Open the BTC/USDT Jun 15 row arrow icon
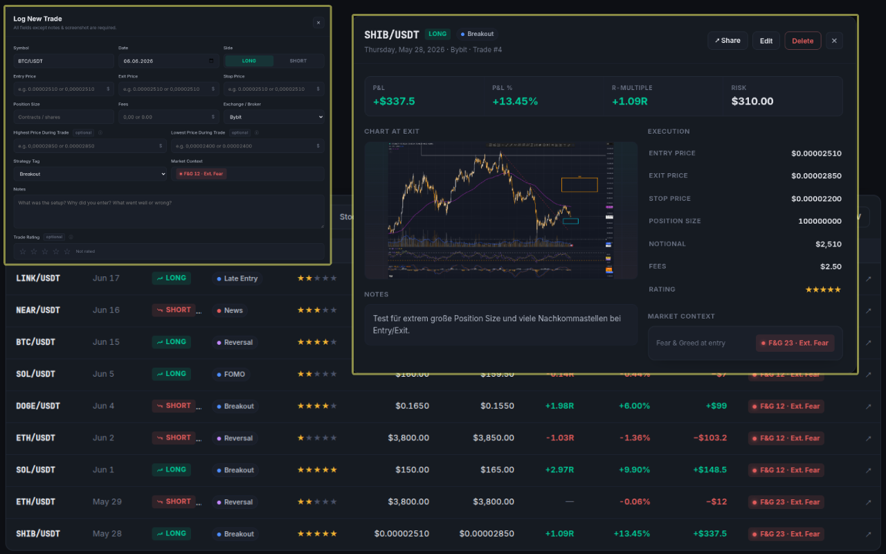This screenshot has height=554, width=886. [868, 343]
